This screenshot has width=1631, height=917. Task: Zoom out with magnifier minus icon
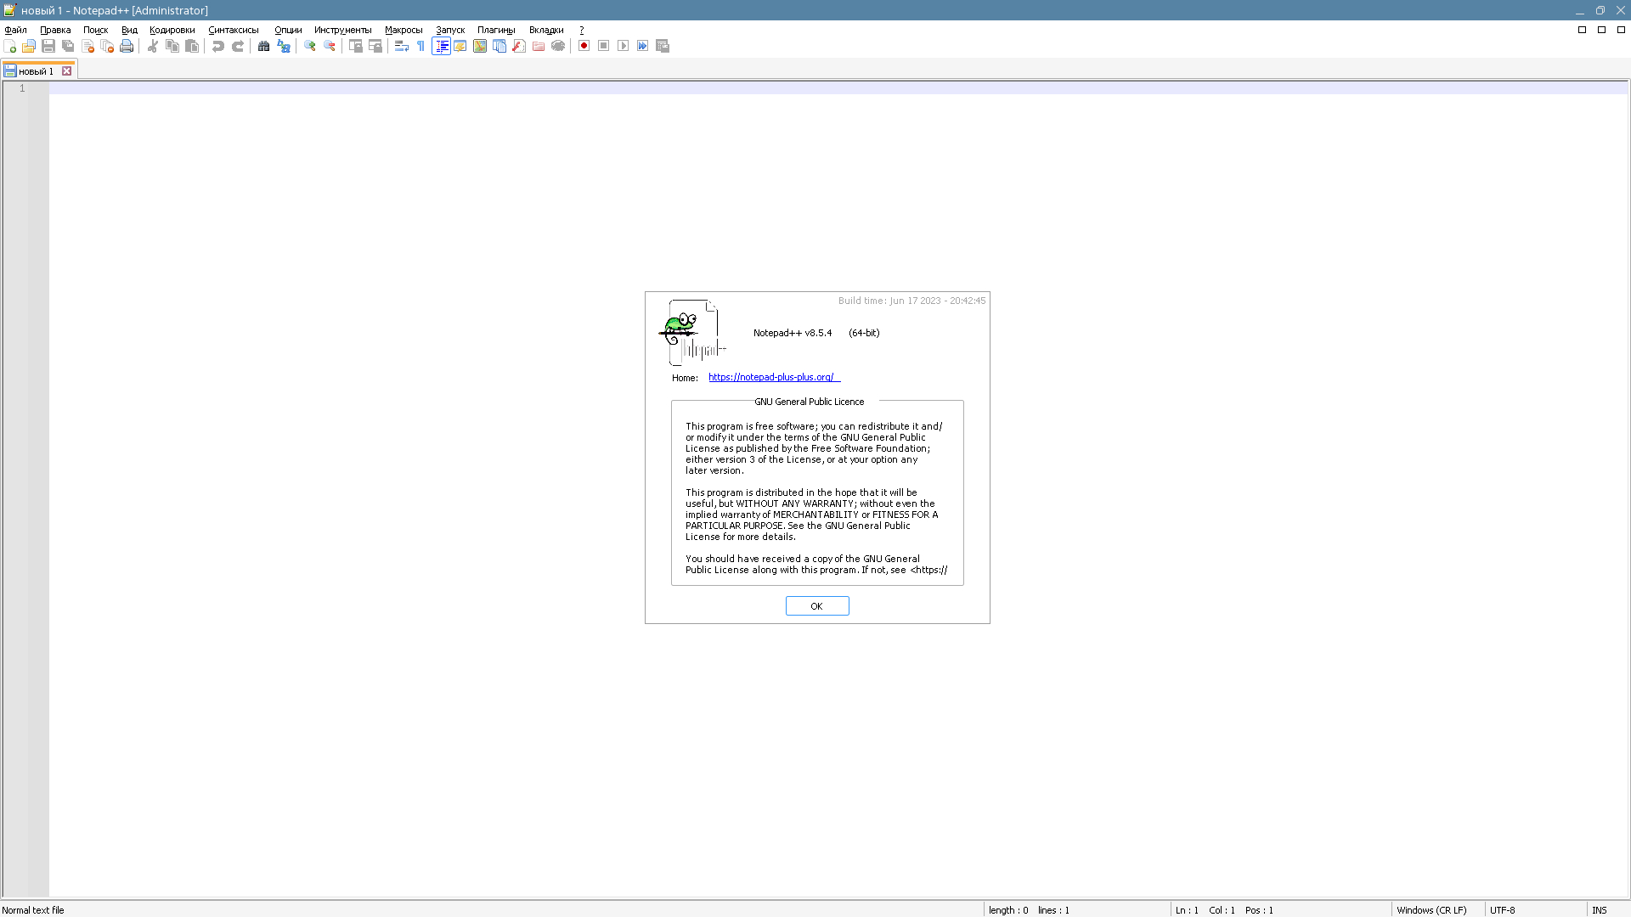click(330, 46)
